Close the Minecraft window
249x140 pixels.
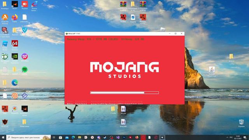pyautogui.click(x=182, y=34)
